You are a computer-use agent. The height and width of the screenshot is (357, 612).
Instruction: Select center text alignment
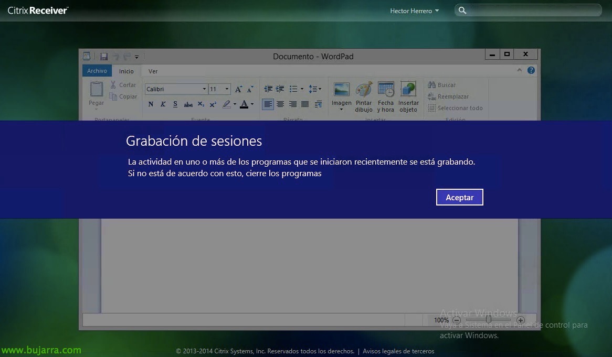(280, 104)
